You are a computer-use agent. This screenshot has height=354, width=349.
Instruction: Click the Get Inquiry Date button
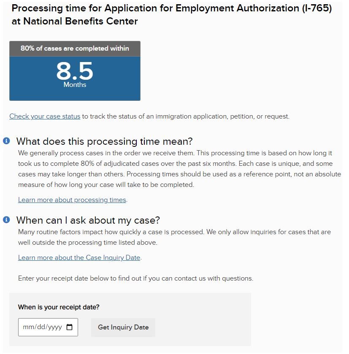coord(123,327)
